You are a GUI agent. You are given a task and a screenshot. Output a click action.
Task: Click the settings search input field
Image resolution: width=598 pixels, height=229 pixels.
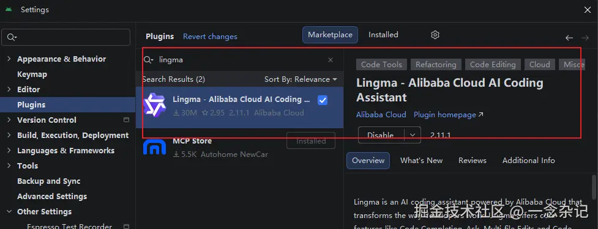[66, 37]
